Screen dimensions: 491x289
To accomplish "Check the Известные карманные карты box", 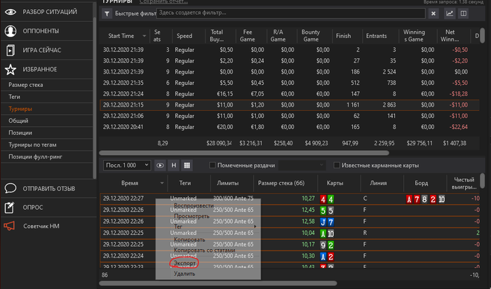I will tap(337, 165).
